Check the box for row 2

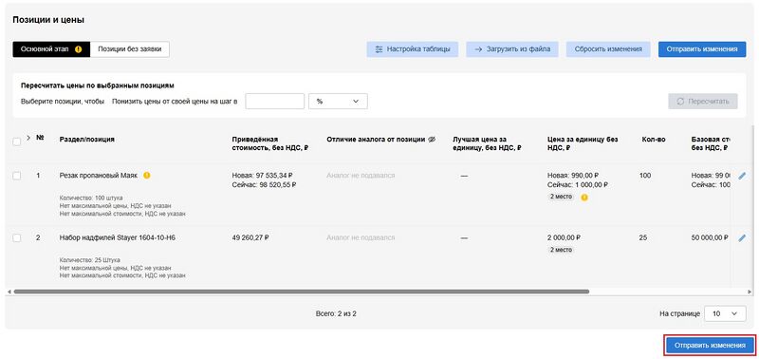coord(16,237)
